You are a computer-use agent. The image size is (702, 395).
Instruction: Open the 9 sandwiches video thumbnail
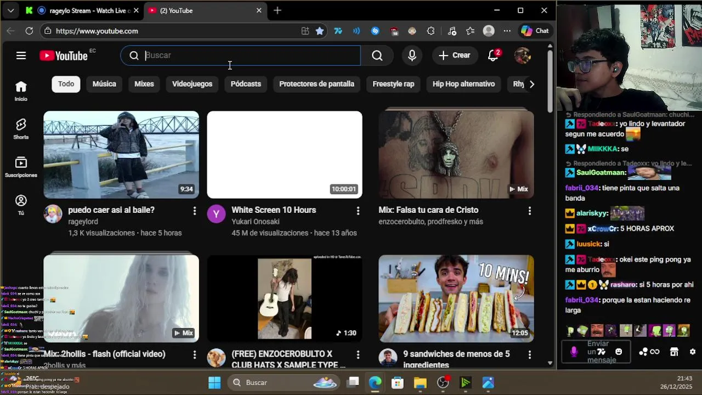(456, 298)
